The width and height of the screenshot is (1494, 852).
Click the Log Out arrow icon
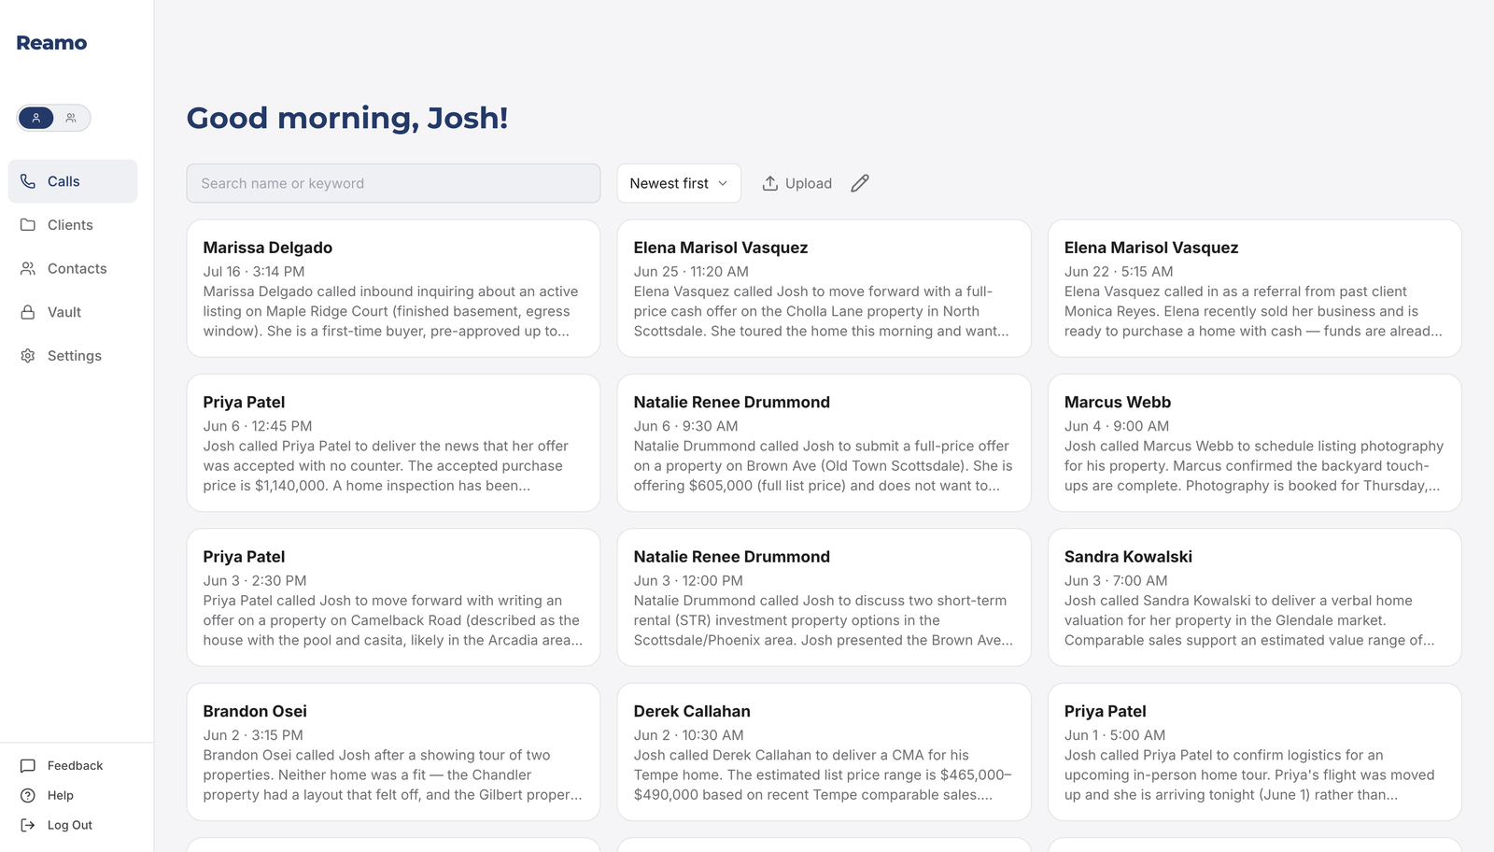tap(28, 826)
